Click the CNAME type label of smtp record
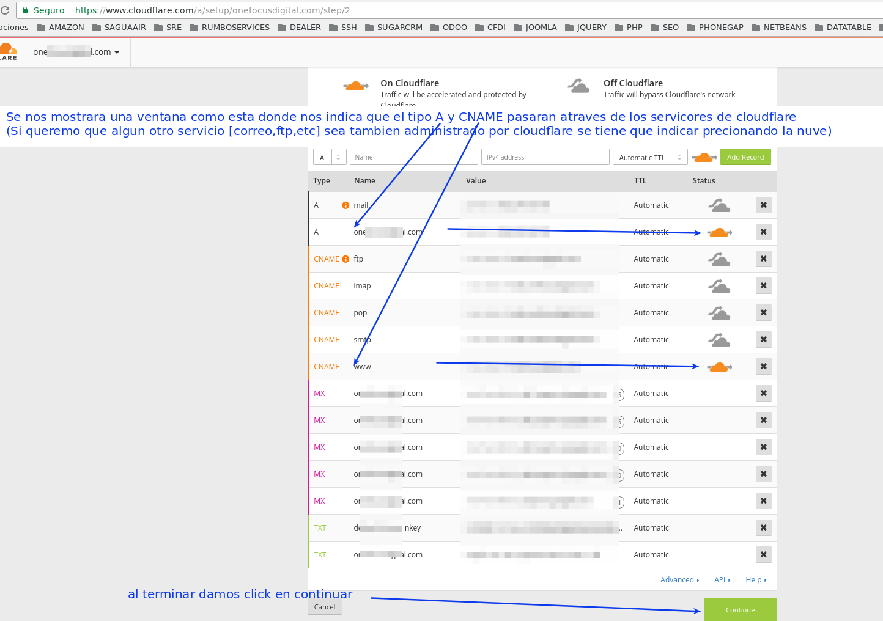The height and width of the screenshot is (621, 883). tap(327, 340)
